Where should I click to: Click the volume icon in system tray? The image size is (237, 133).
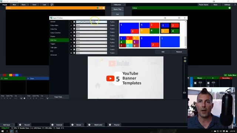pos(221,131)
